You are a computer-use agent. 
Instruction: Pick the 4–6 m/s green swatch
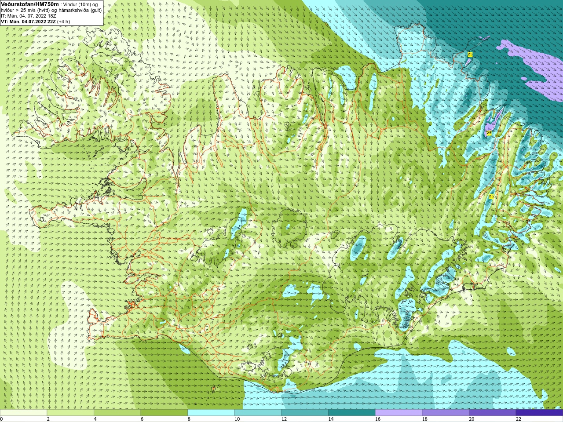117,413
